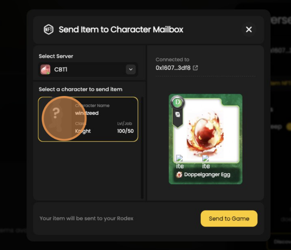Click the second broken item image icon
Screen dimensions: 291x250
(x=206, y=158)
